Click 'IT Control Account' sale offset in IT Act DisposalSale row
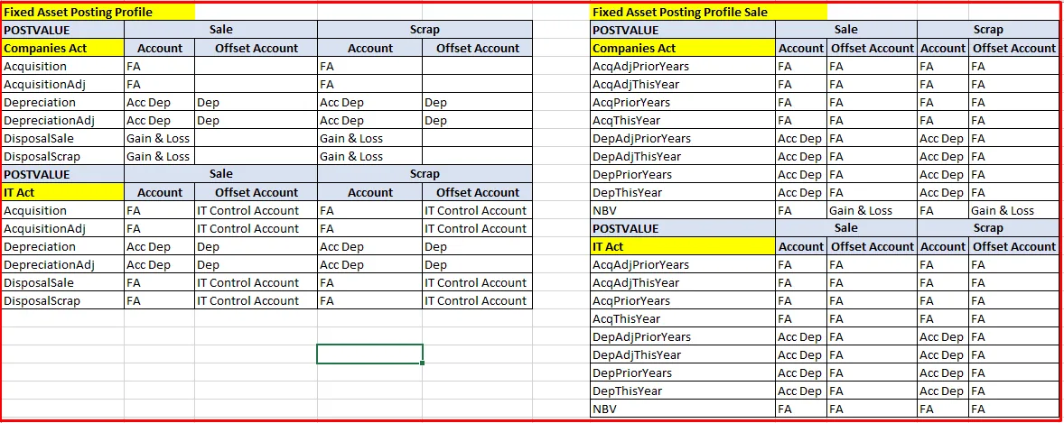The image size is (1064, 423). click(247, 282)
